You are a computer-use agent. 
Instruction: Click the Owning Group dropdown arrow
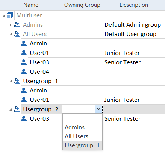click(98, 109)
